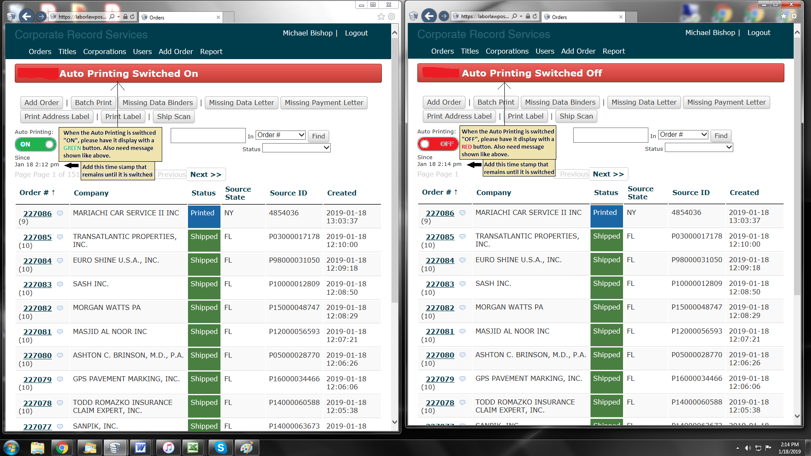This screenshot has height=456, width=811.
Task: Expand the Status filter dropdown left pane
Action: [x=296, y=148]
